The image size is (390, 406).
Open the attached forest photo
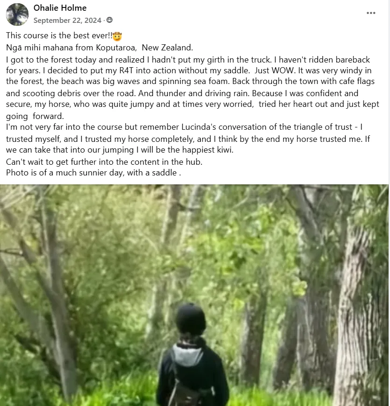(194, 295)
